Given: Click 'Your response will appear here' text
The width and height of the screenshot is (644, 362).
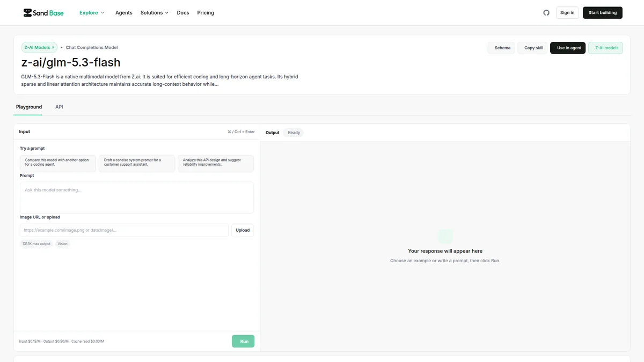Looking at the screenshot, I should click(x=445, y=251).
